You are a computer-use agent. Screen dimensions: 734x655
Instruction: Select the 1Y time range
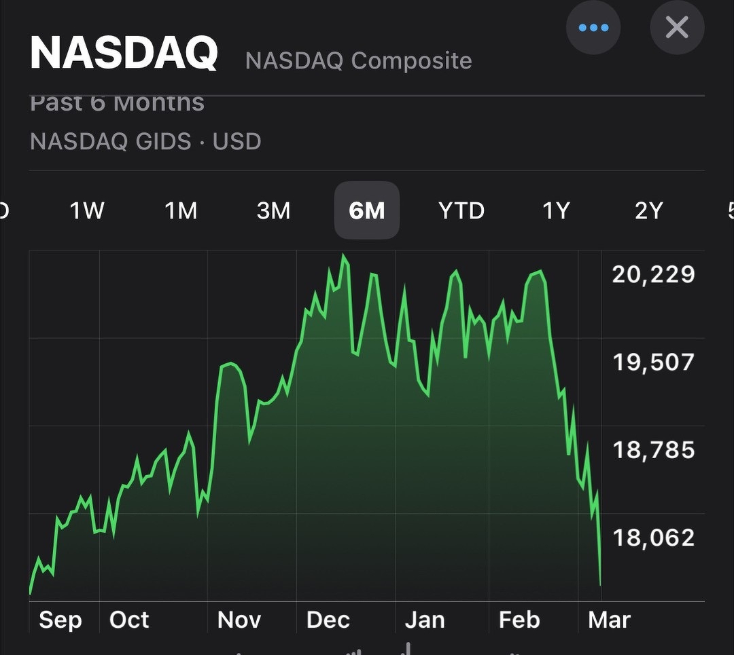point(555,211)
